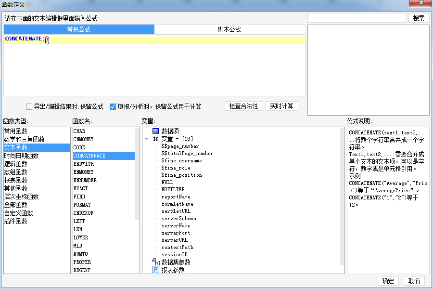Viewport: 433px width, 289px height.
Task: Uncheck 填报/分析时保留公式用于计算
Action: pyautogui.click(x=113, y=107)
